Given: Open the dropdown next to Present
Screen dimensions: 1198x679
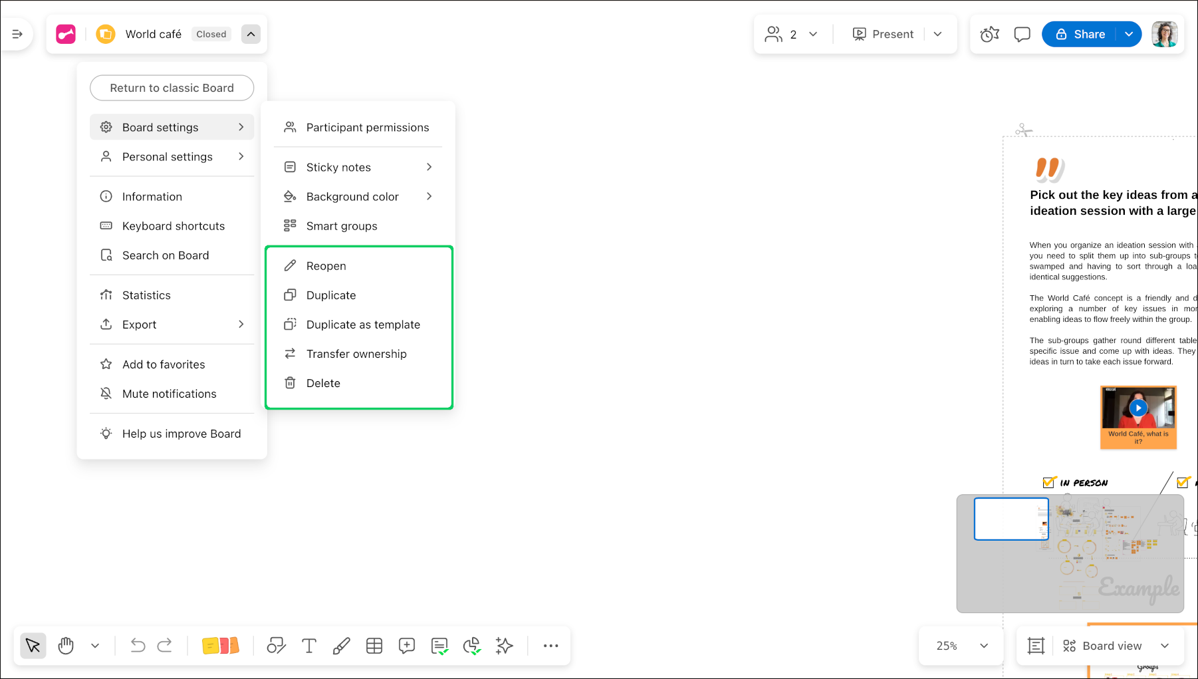Looking at the screenshot, I should (x=937, y=34).
